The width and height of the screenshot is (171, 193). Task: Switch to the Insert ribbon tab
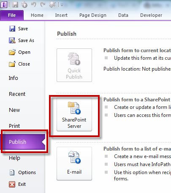point(61,15)
